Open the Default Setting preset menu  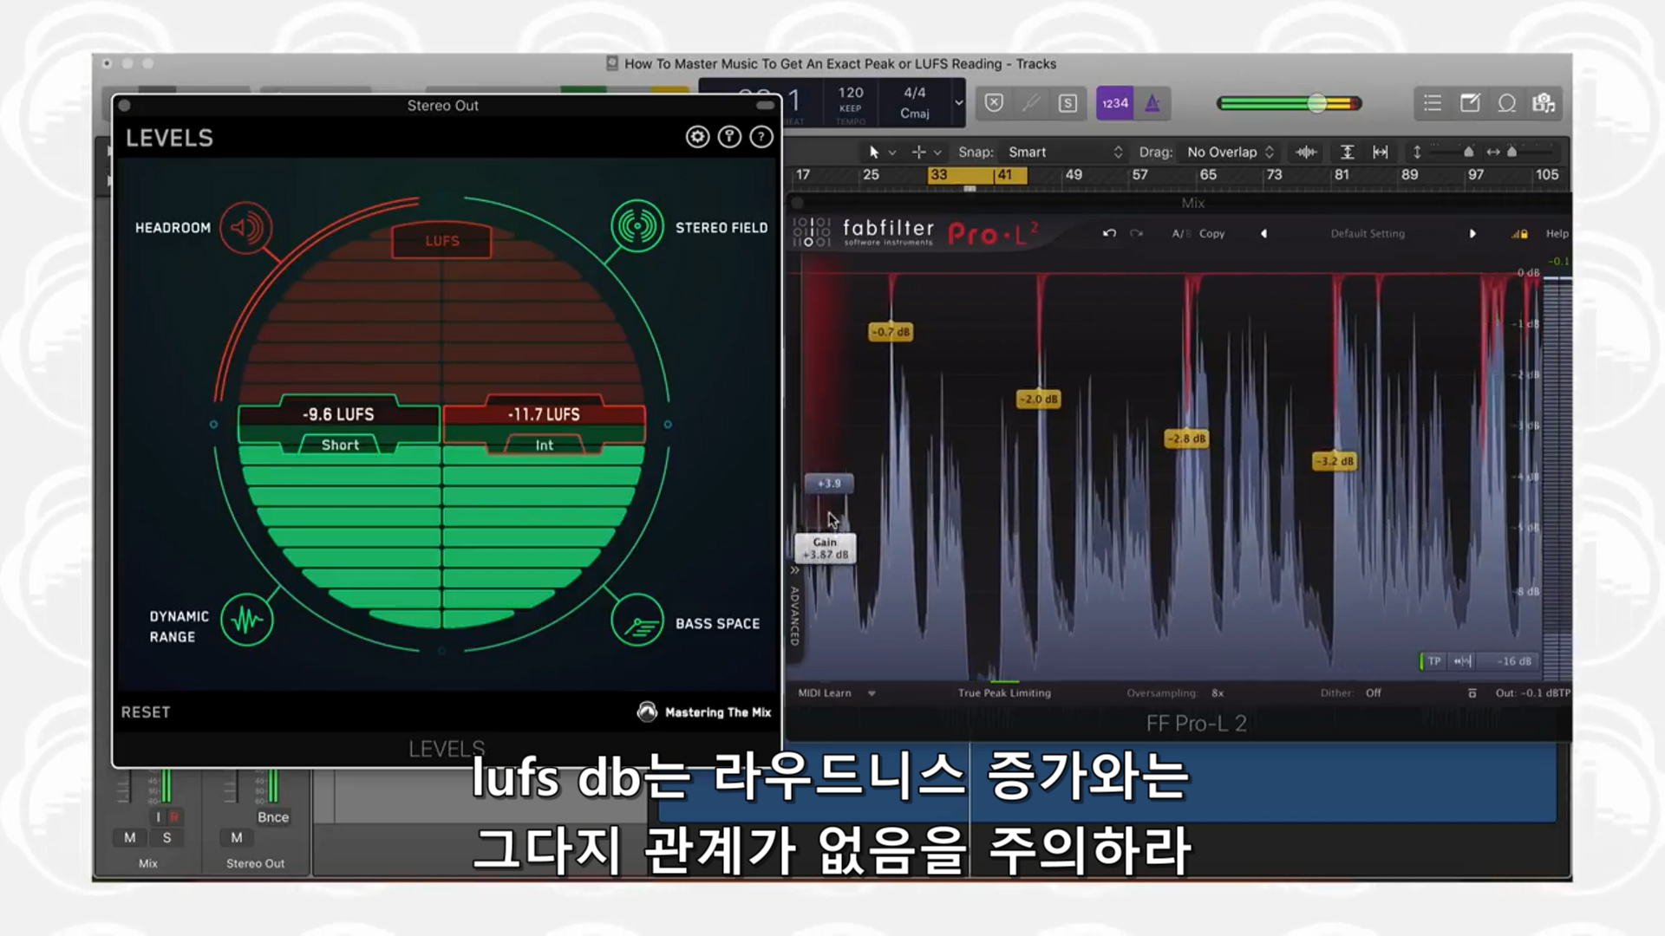tap(1368, 233)
